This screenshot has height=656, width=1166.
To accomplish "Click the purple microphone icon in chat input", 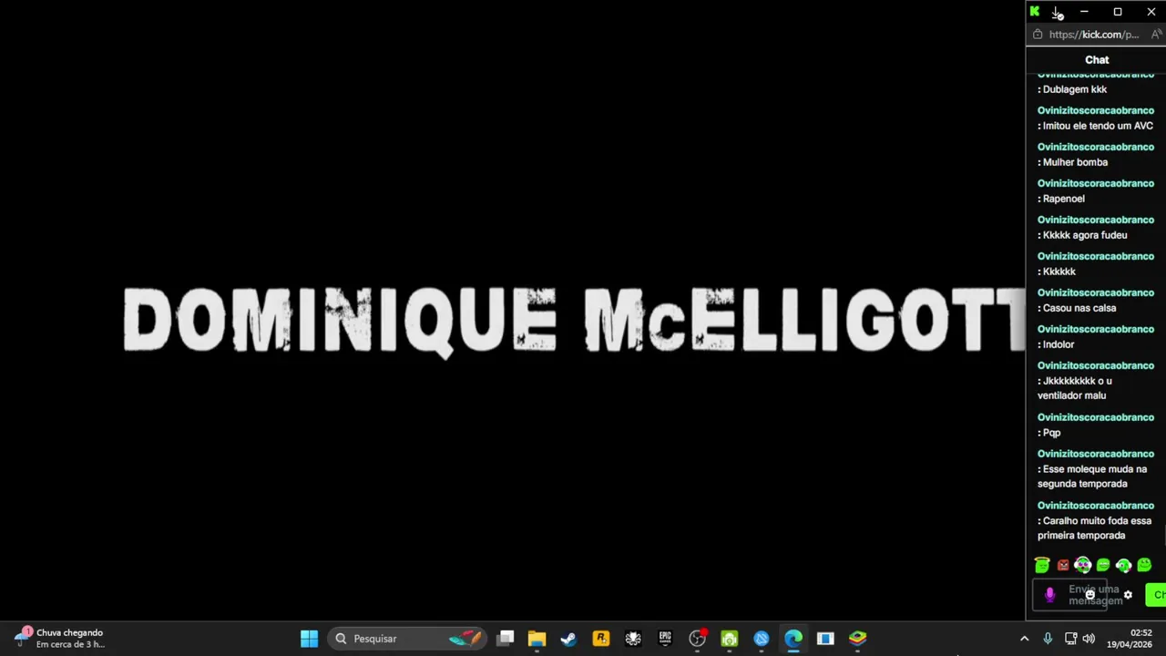I will (1049, 595).
